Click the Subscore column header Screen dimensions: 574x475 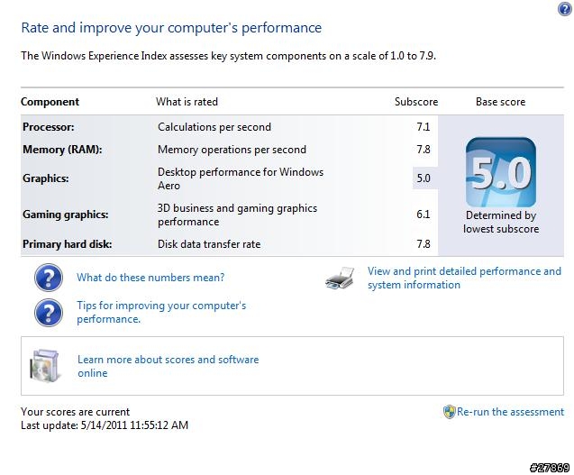coord(416,102)
